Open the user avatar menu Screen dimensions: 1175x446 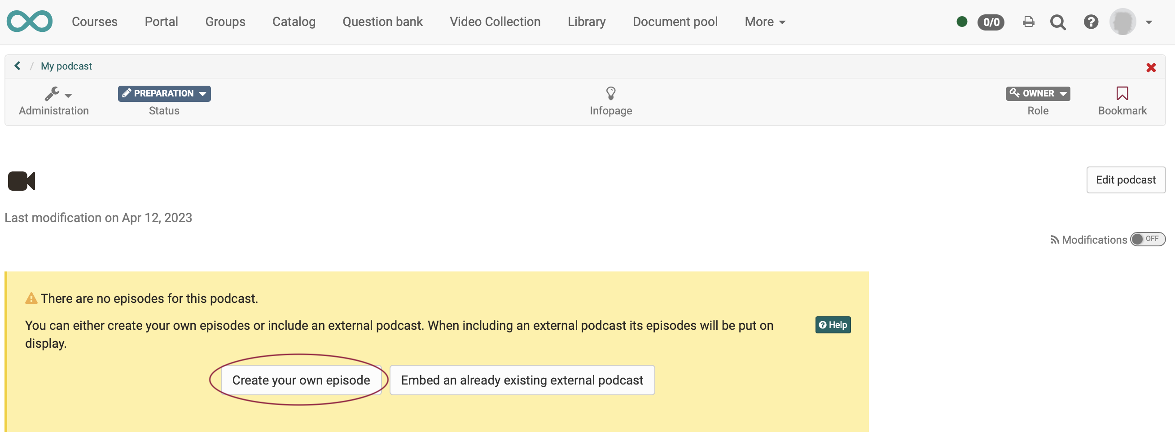click(x=1130, y=22)
